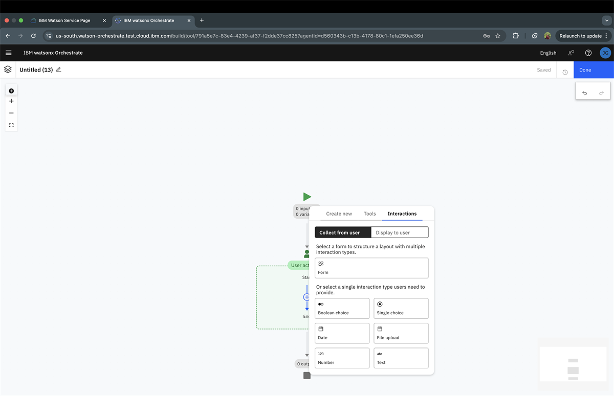Click the 0 outputs badge

point(303,364)
